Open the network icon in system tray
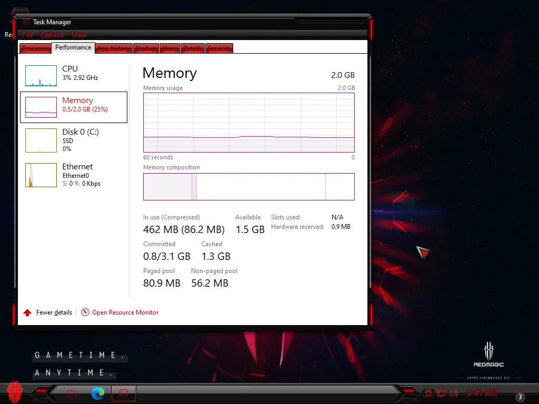 click(x=441, y=393)
